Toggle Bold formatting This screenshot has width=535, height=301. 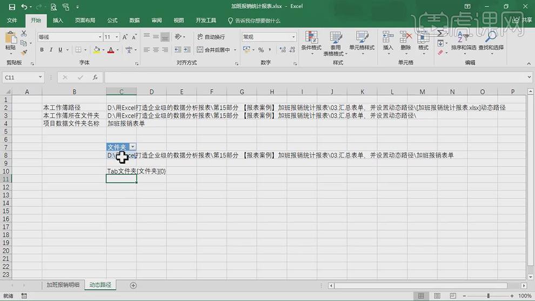point(42,50)
